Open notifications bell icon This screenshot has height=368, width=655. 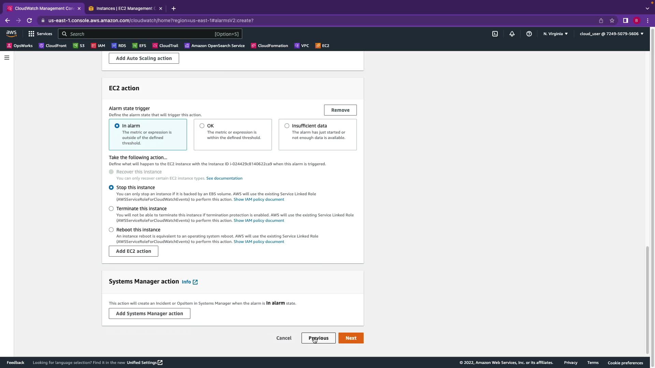point(512,34)
